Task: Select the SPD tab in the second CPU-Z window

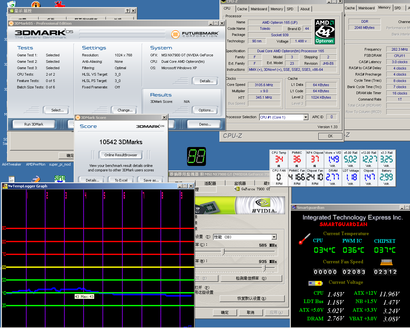Action: pyautogui.click(x=398, y=8)
